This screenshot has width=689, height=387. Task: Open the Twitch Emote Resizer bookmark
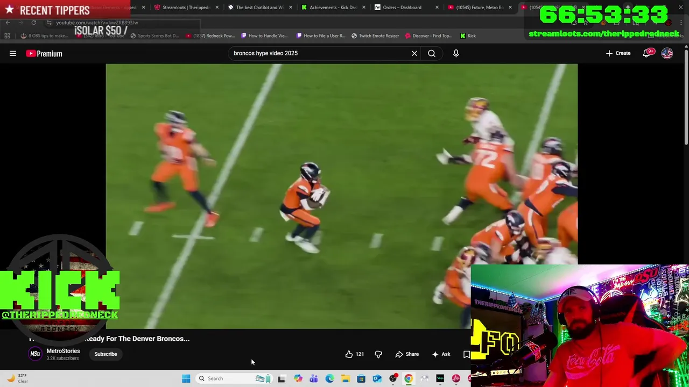tap(375, 35)
